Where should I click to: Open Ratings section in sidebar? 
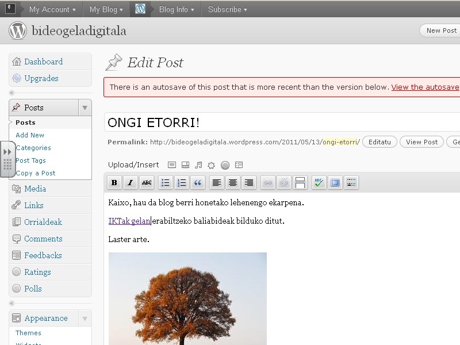tap(50, 272)
